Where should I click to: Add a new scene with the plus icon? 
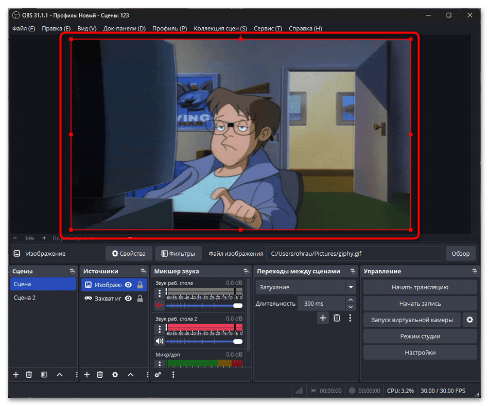[x=16, y=375]
